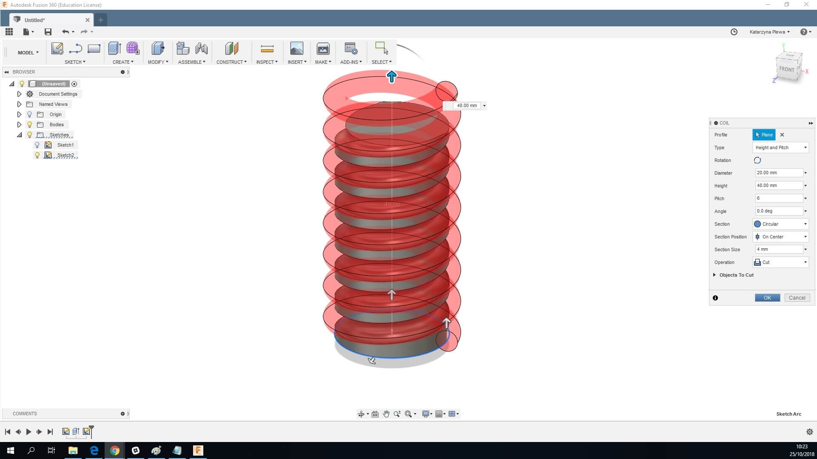Click the 3D Print make icon
This screenshot has height=459, width=817.
(323, 48)
